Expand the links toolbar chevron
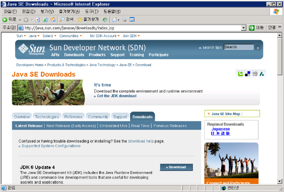284x192 pixels. (280, 27)
